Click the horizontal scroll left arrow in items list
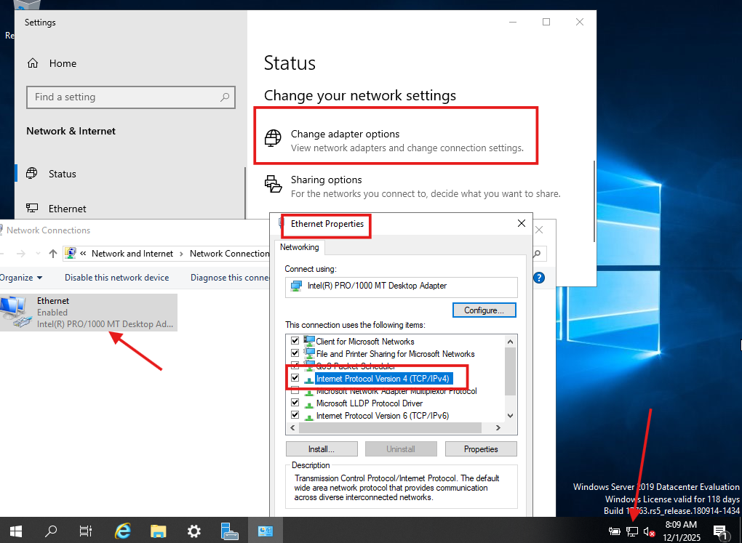742x543 pixels. (x=292, y=427)
